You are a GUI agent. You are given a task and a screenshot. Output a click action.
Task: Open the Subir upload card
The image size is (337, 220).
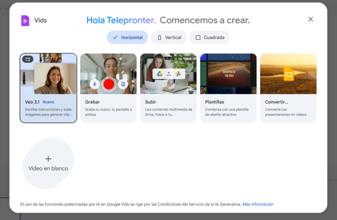point(168,88)
